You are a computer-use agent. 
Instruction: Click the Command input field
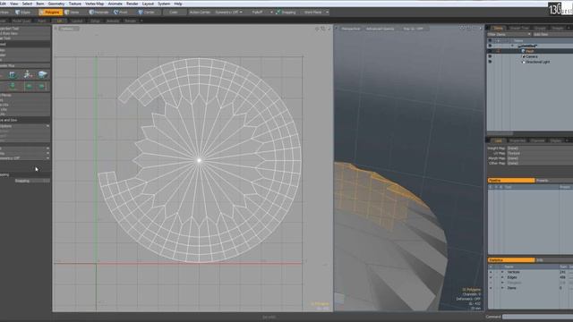tap(537, 317)
